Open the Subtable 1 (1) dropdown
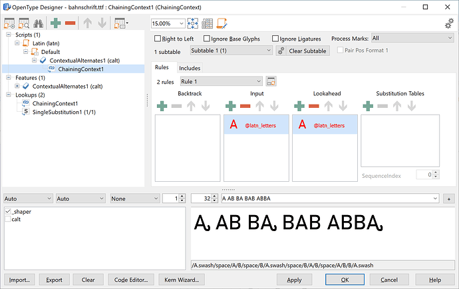 pos(231,51)
